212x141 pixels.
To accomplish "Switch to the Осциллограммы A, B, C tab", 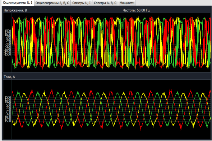I will point(52,3).
